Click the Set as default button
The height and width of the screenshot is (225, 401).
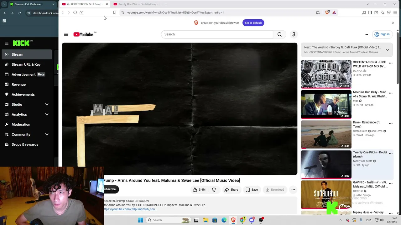click(253, 23)
